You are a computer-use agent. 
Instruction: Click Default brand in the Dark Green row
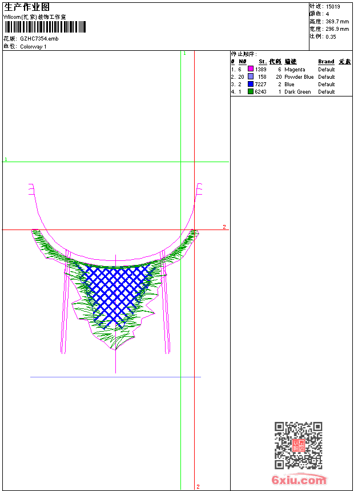click(327, 92)
